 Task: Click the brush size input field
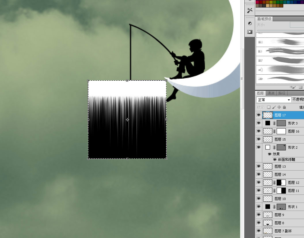tap(297, 25)
